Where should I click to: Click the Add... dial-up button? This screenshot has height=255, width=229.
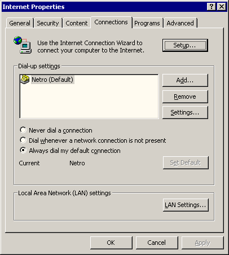pos(185,80)
